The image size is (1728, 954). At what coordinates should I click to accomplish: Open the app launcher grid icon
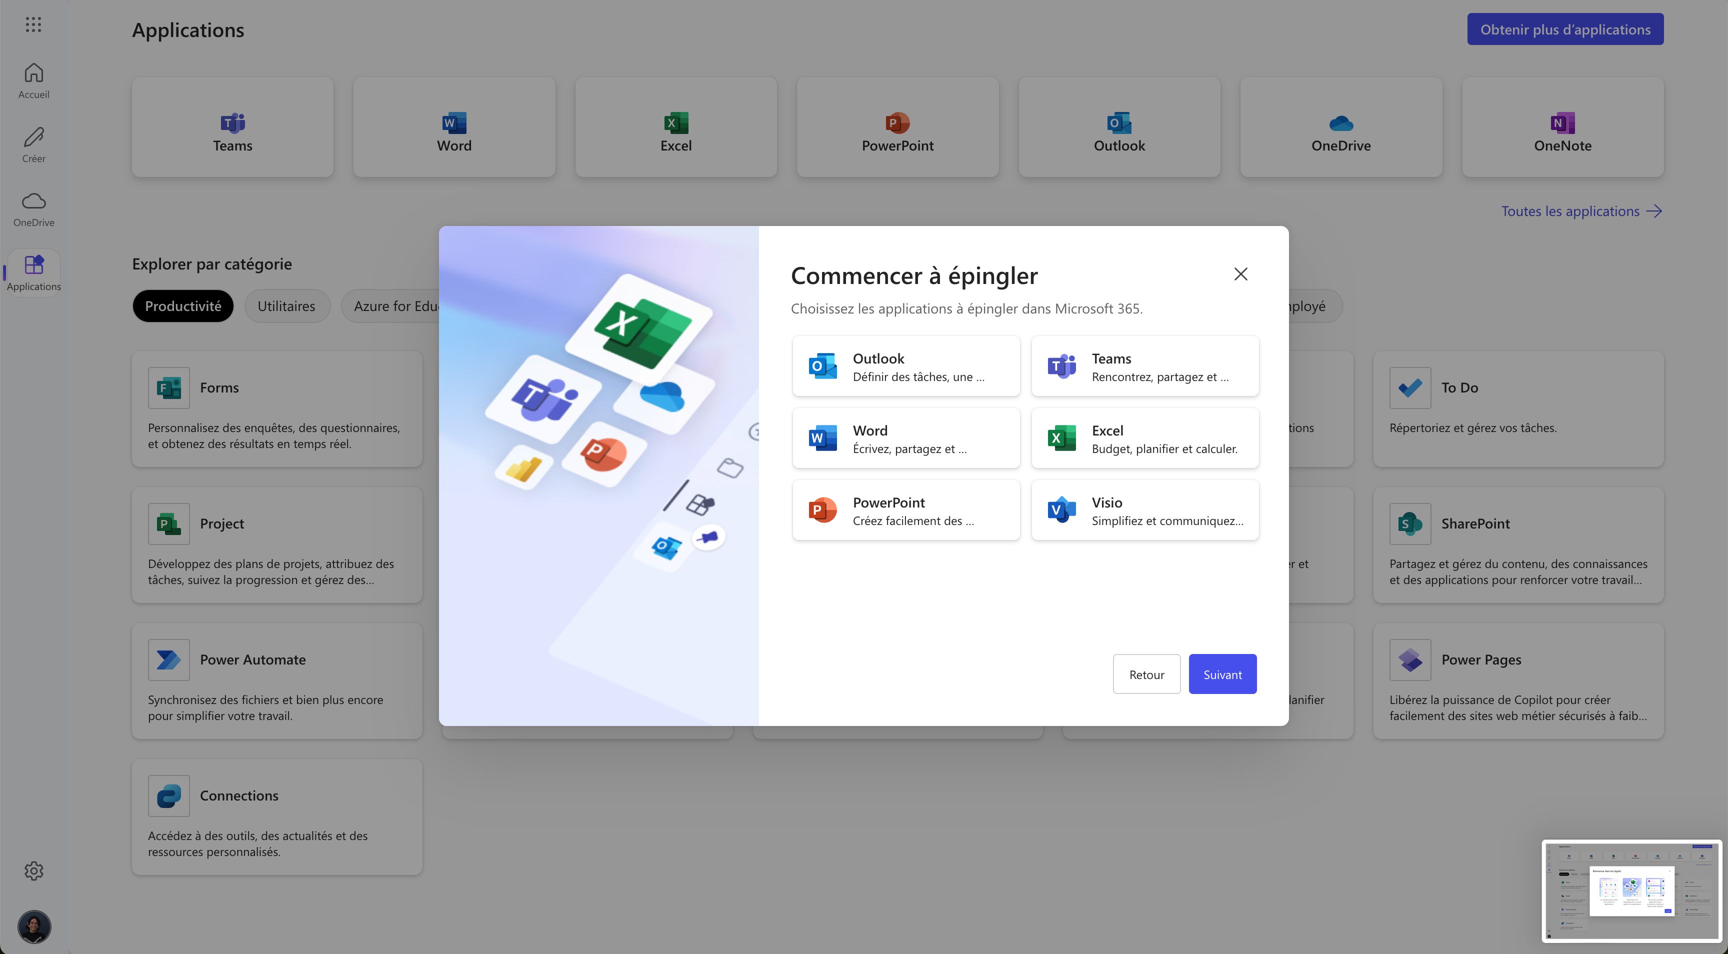pyautogui.click(x=33, y=25)
